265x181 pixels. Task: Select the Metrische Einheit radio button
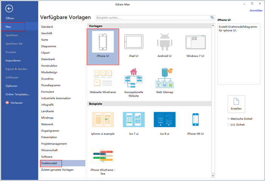pos(228,119)
